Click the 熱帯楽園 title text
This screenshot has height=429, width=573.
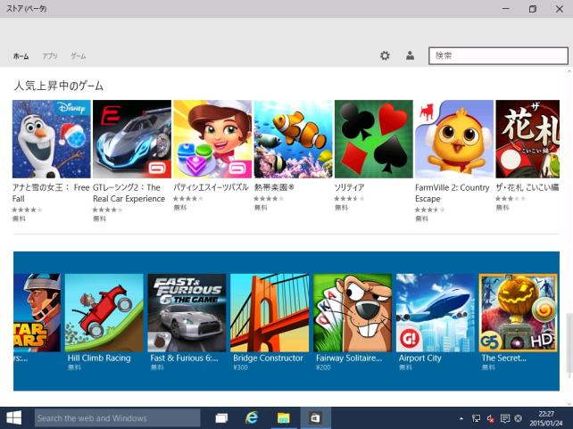pyautogui.click(x=274, y=187)
